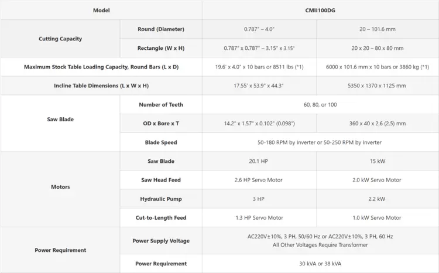Click the 2.0 kW Servo Motor cell

377,180
